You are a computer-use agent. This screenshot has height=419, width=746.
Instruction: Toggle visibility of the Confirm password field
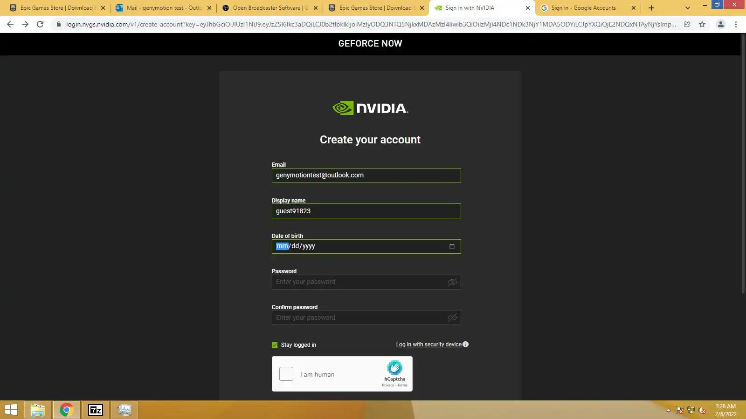pyautogui.click(x=452, y=318)
